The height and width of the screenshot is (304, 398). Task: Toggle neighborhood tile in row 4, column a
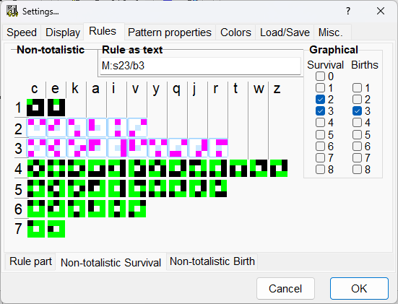(97, 168)
